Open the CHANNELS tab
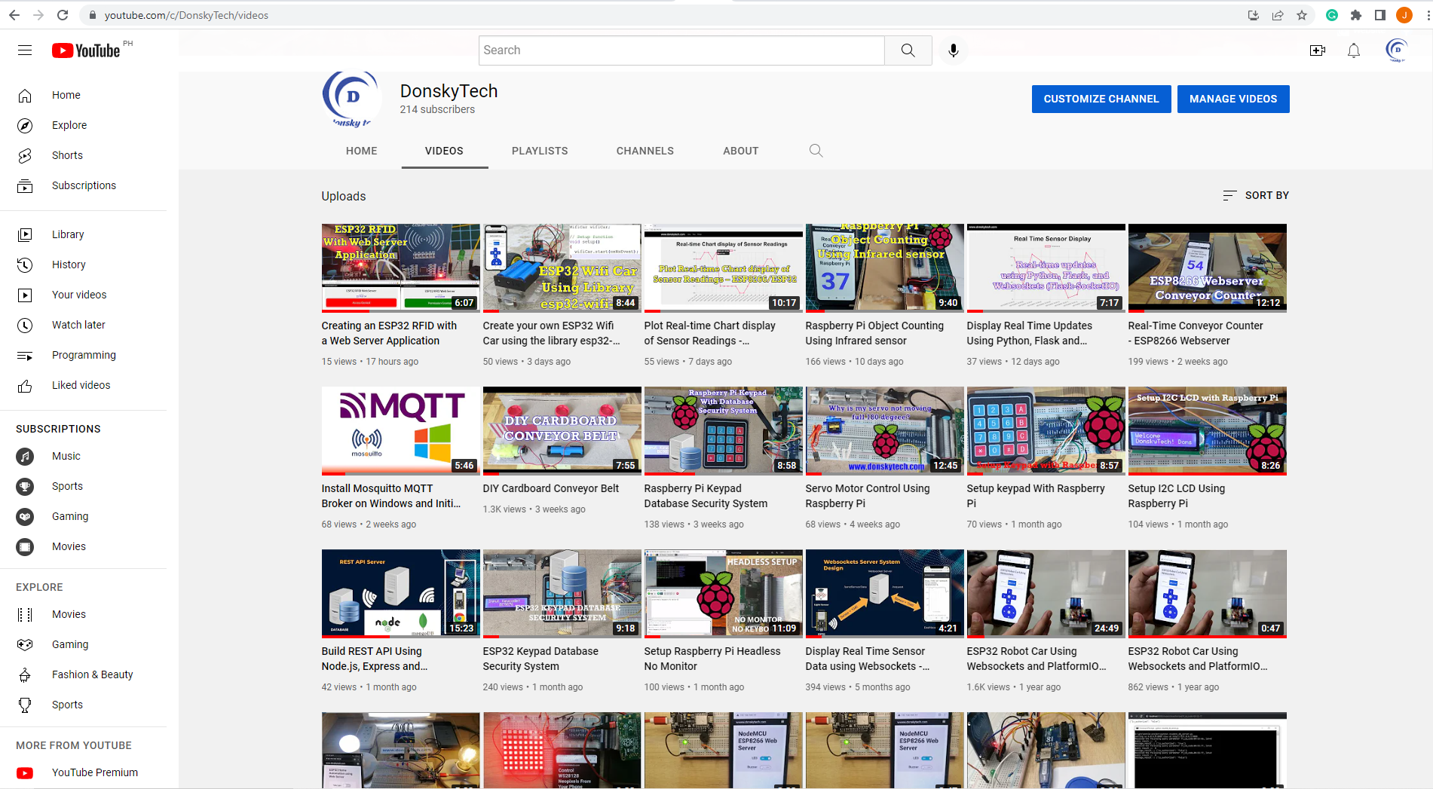 [645, 151]
